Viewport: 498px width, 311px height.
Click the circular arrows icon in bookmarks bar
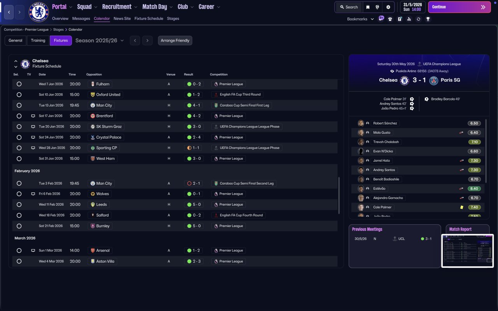point(418,19)
